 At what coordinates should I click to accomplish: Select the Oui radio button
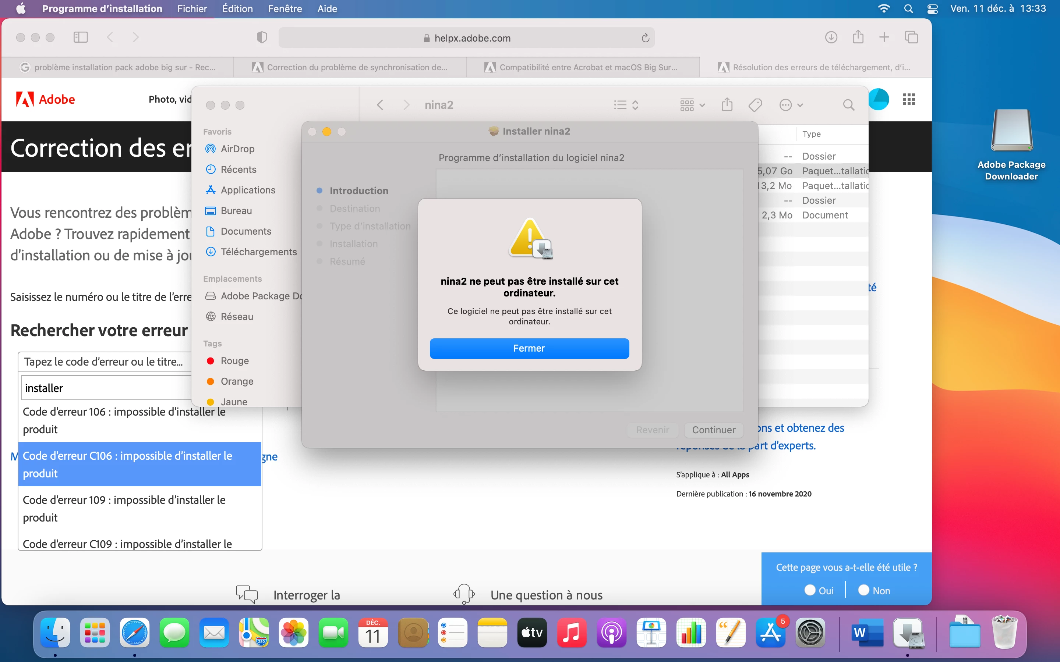tap(810, 590)
